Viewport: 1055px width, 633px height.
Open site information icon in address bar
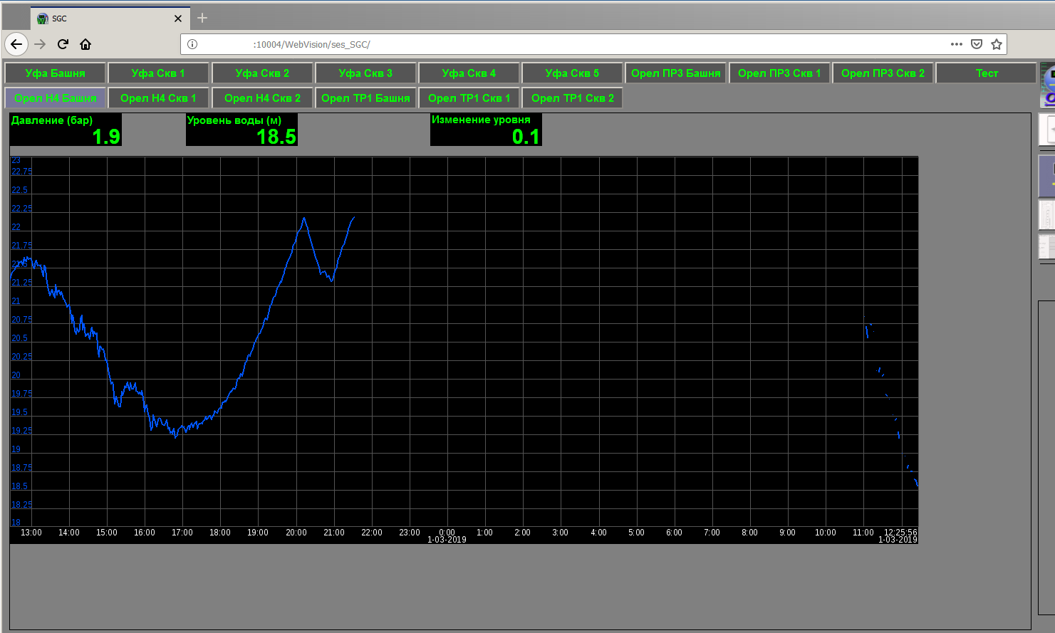(192, 44)
